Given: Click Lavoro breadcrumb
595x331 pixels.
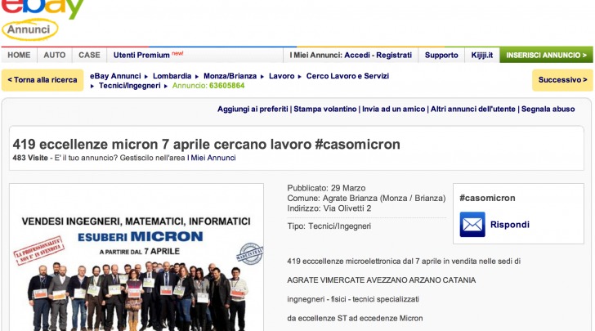Looking at the screenshot, I should (281, 76).
